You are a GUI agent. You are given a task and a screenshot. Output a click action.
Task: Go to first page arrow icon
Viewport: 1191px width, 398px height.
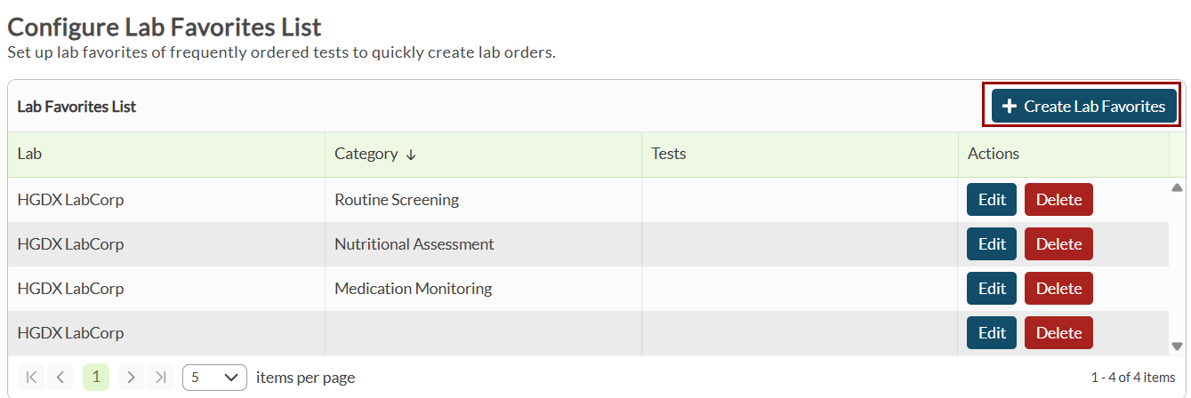pyautogui.click(x=31, y=378)
